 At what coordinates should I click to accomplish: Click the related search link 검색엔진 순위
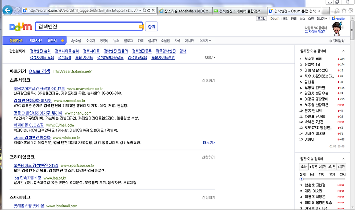point(40,51)
